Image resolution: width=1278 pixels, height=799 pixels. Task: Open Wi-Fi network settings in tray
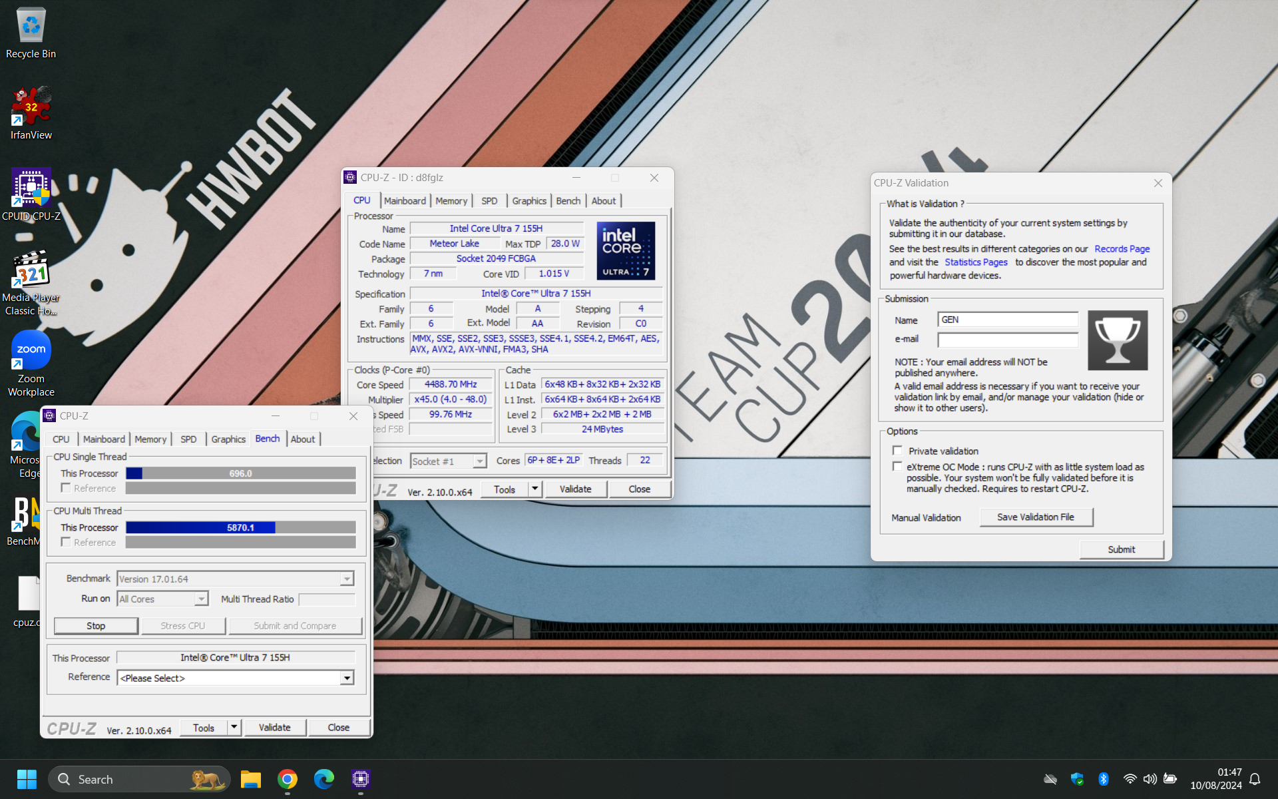1130,779
